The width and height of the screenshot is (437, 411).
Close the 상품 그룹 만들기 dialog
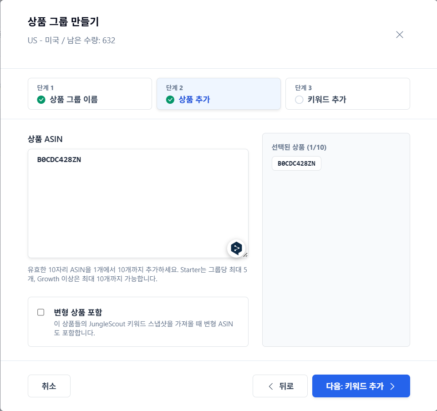click(x=399, y=35)
